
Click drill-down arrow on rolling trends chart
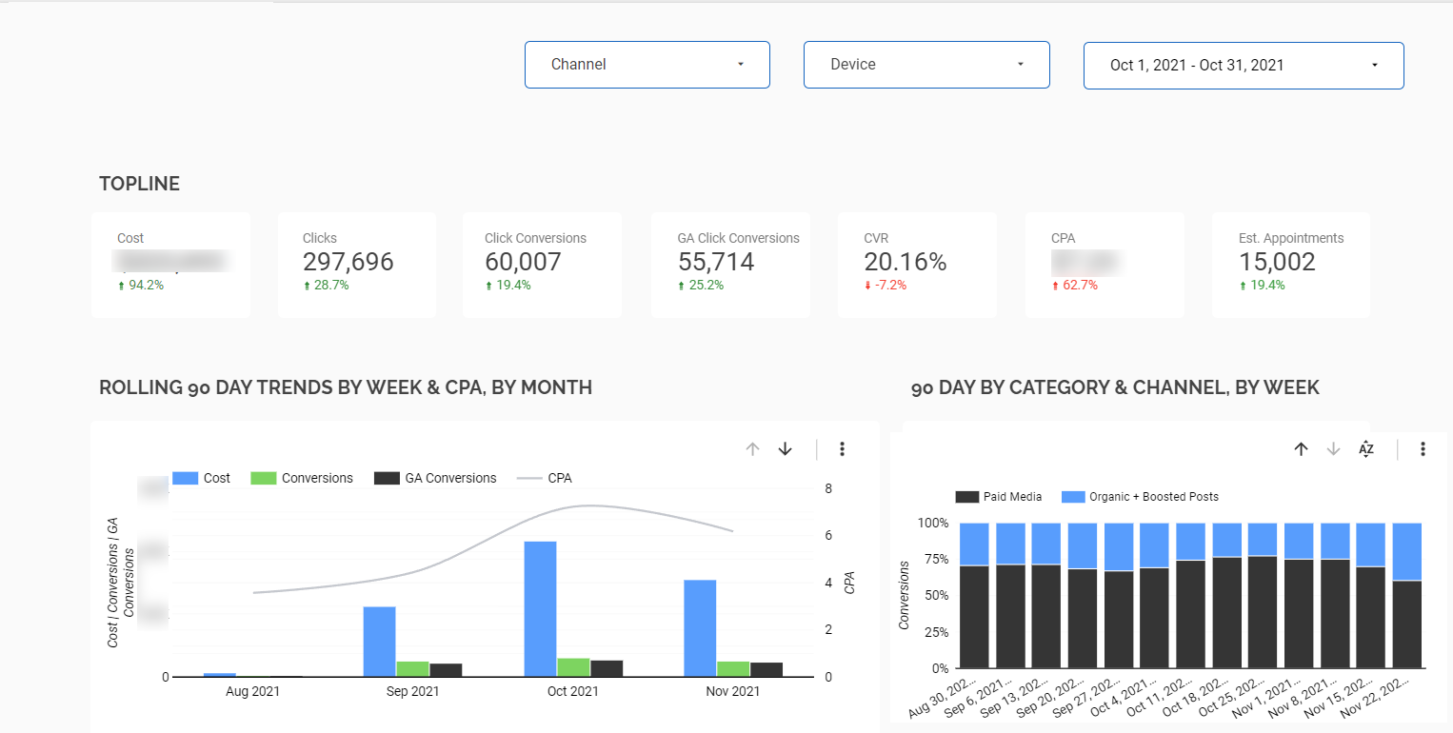(x=785, y=449)
